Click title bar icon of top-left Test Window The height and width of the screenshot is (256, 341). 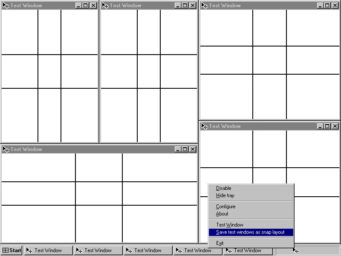[x=6, y=6]
